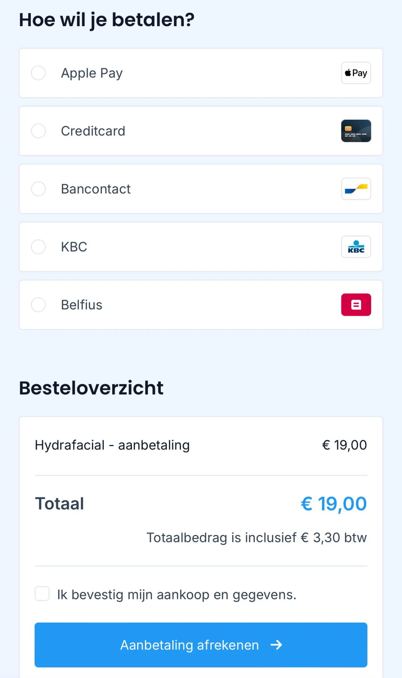Choose the Creditcard radio option
This screenshot has height=678, width=402.
[x=39, y=131]
